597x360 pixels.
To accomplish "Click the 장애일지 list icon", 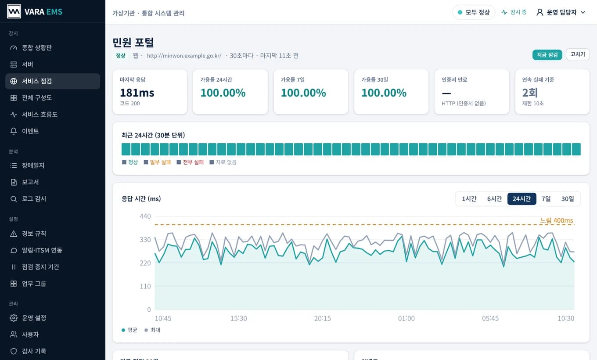I will [x=14, y=165].
